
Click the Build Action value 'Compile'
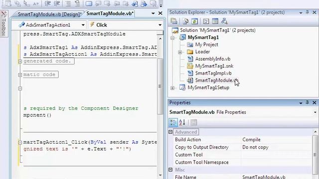pyautogui.click(x=251, y=140)
